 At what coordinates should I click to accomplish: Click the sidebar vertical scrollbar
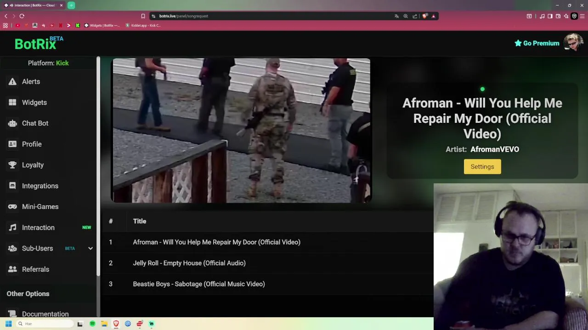coord(98,166)
